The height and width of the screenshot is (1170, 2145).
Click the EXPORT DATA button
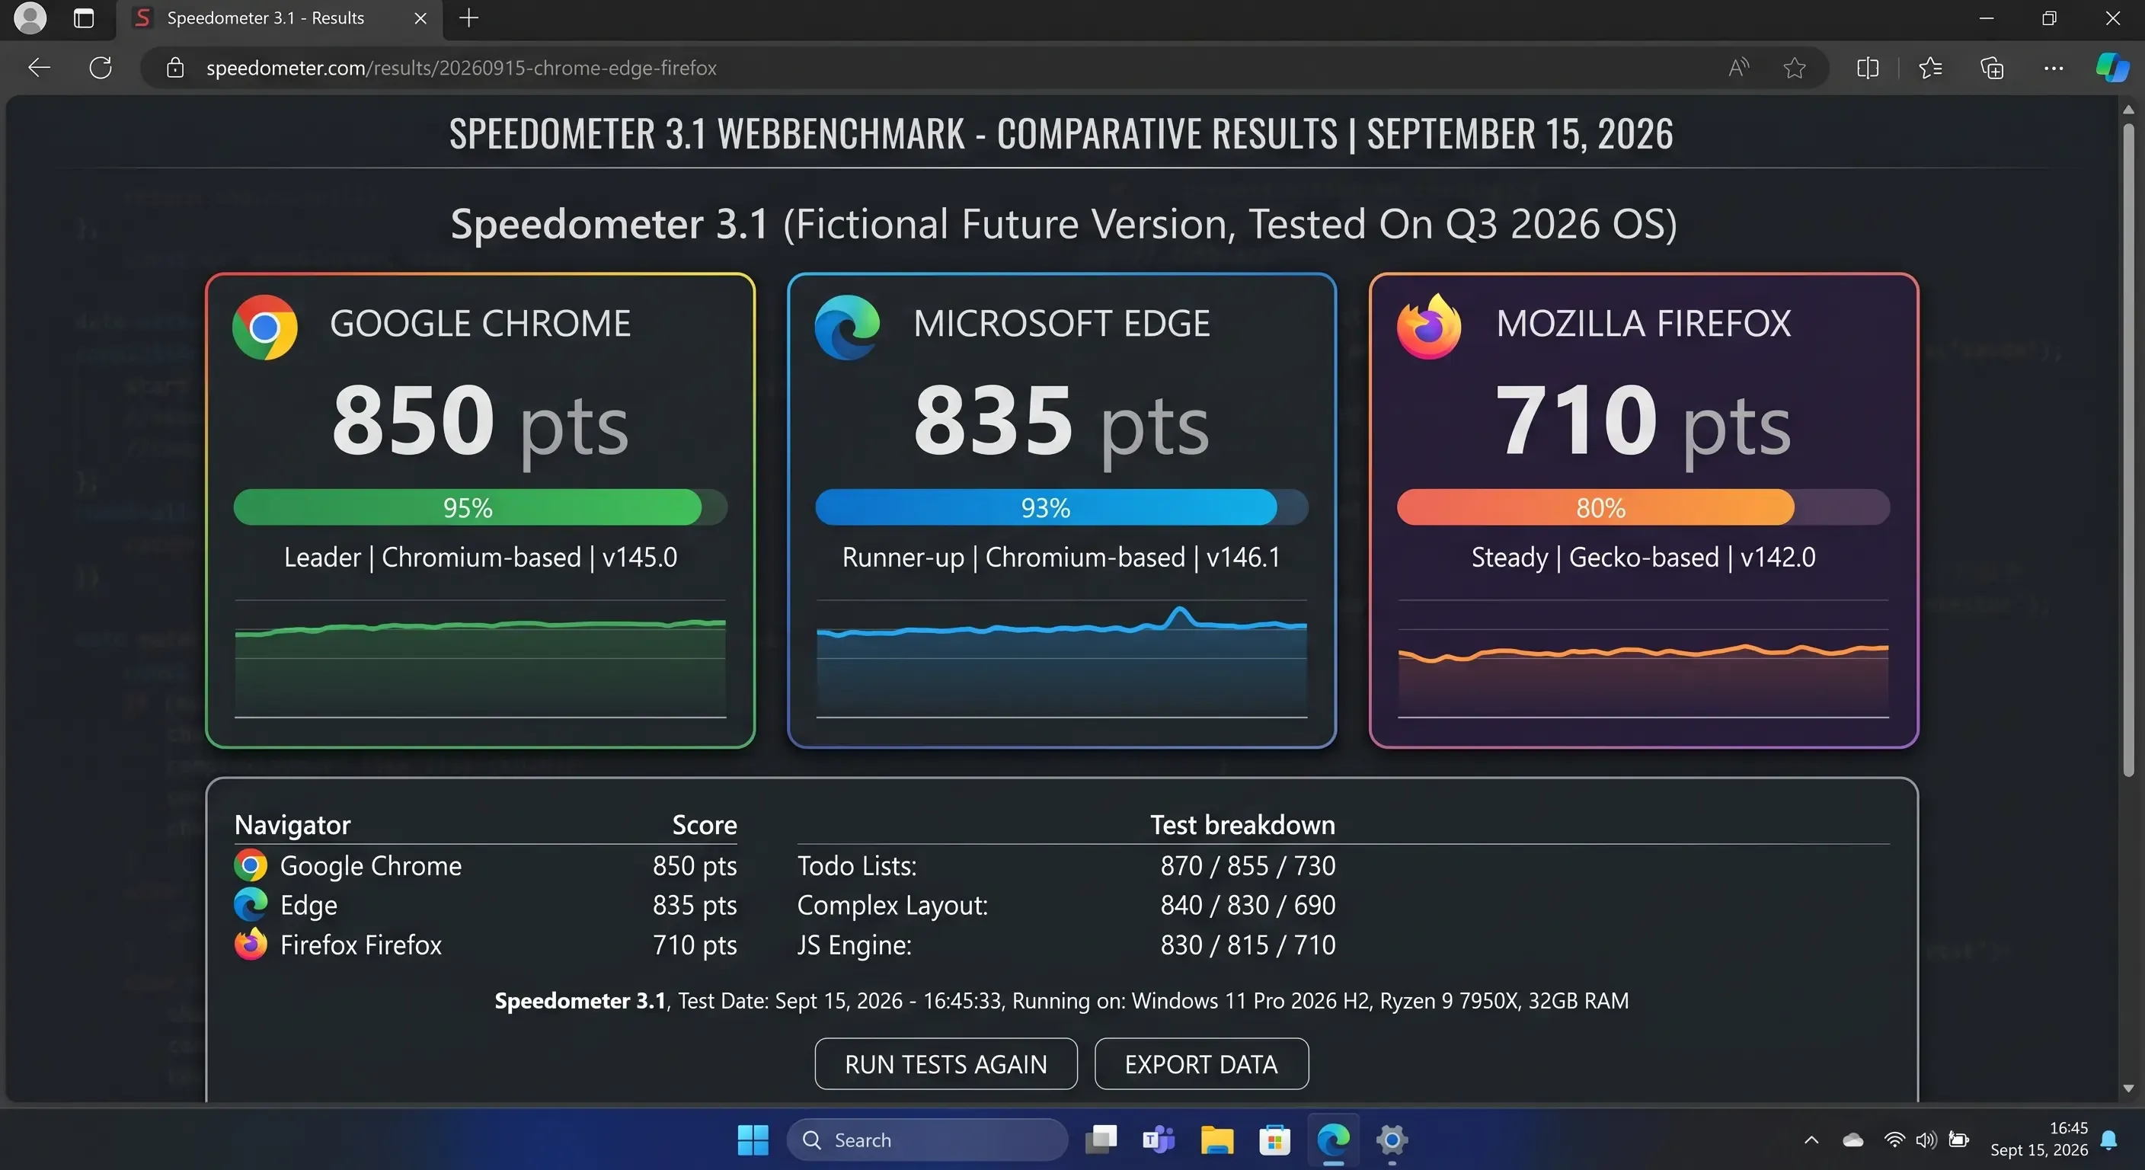coord(1201,1064)
